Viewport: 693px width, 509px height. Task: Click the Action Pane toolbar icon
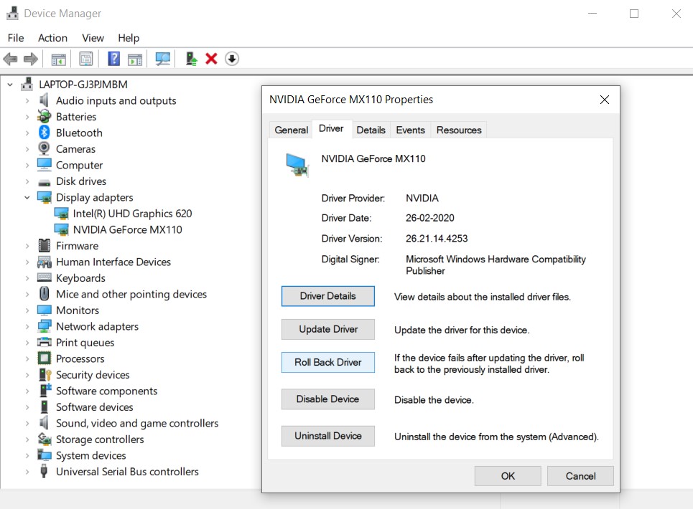(x=135, y=59)
